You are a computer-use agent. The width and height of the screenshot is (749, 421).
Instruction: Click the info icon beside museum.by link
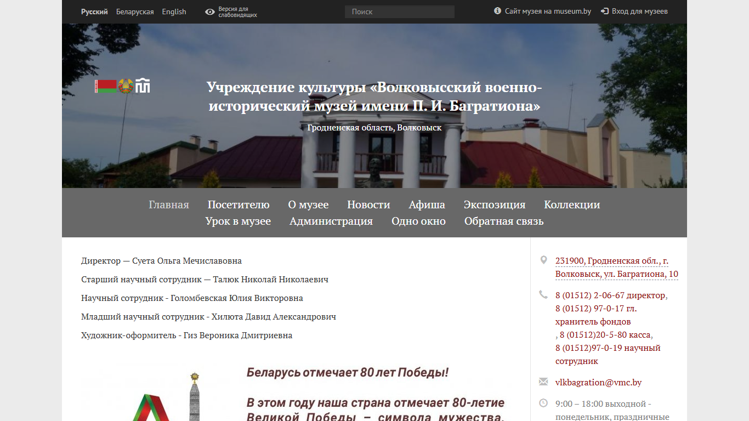[498, 11]
